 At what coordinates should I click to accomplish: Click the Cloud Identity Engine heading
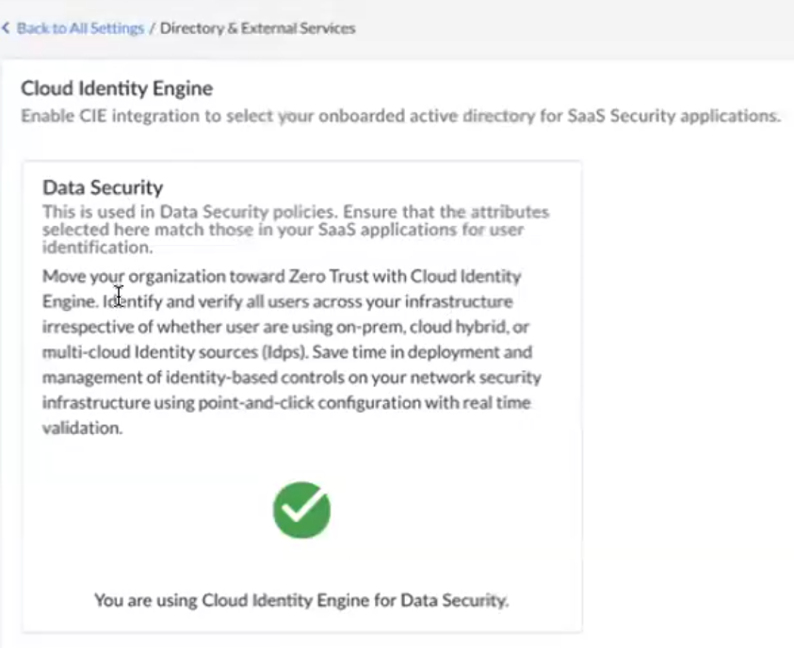[x=117, y=89]
